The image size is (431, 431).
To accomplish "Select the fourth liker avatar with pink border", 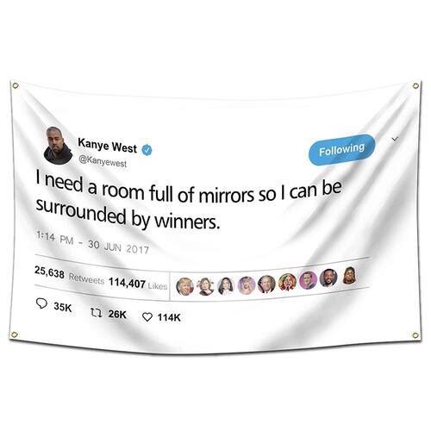I will [x=247, y=285].
